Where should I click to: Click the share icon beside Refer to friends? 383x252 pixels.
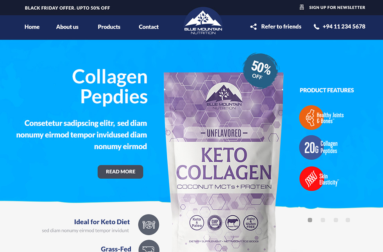click(x=253, y=27)
